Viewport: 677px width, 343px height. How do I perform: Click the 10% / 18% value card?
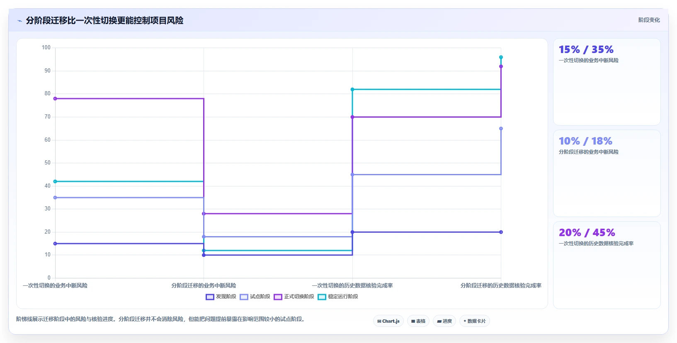[607, 173]
